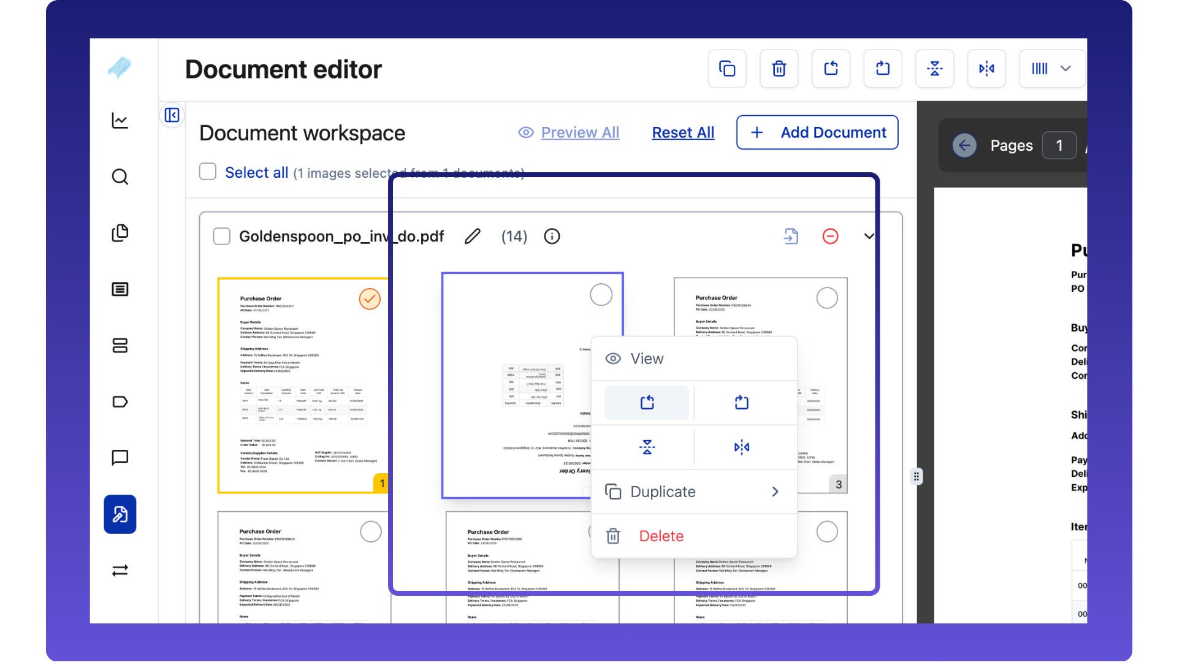Open info icon next to page count
This screenshot has height=662, width=1177.
(x=552, y=236)
